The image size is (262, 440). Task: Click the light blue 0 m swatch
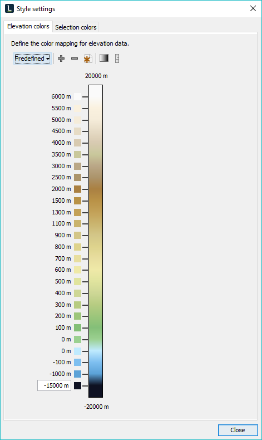[x=78, y=351]
